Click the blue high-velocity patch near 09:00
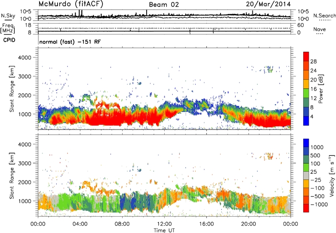 click(133, 202)
